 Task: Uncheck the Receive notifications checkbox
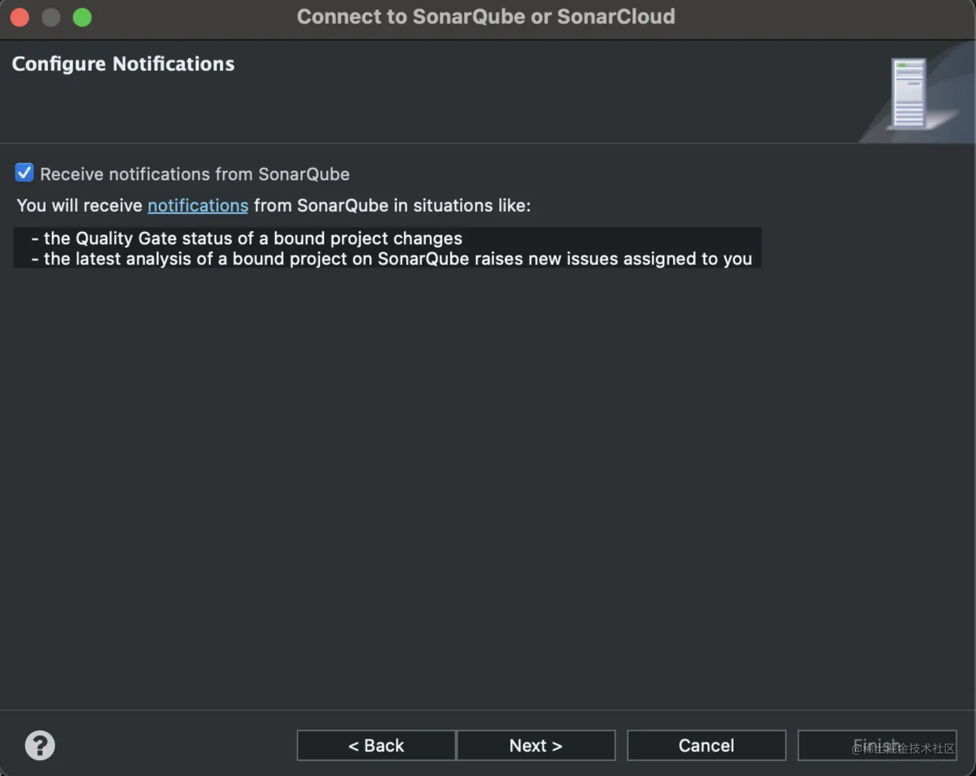(x=25, y=173)
